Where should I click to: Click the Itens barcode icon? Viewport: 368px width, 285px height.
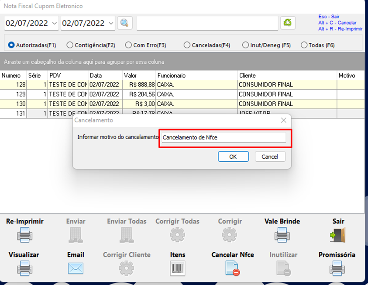coord(178,268)
